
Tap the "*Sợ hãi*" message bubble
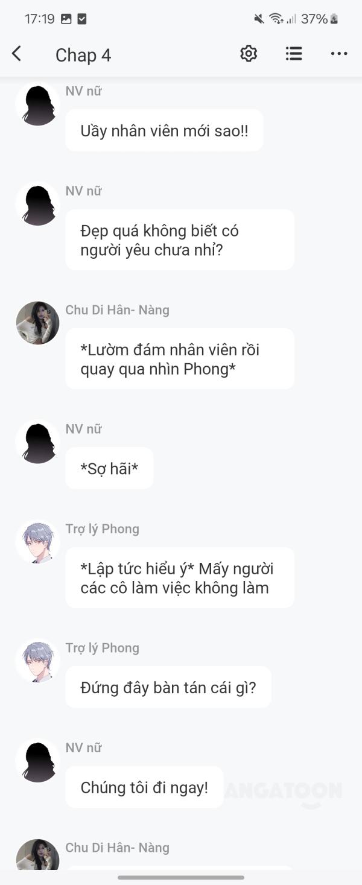(109, 468)
